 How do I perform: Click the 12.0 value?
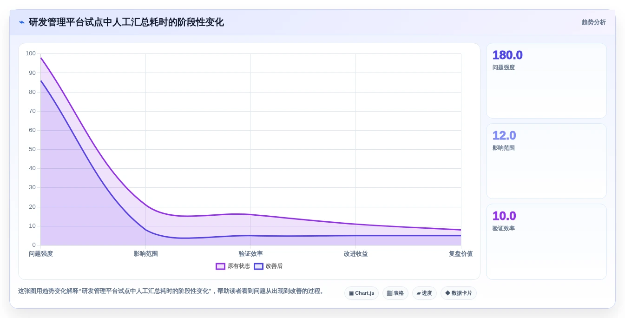tap(504, 136)
